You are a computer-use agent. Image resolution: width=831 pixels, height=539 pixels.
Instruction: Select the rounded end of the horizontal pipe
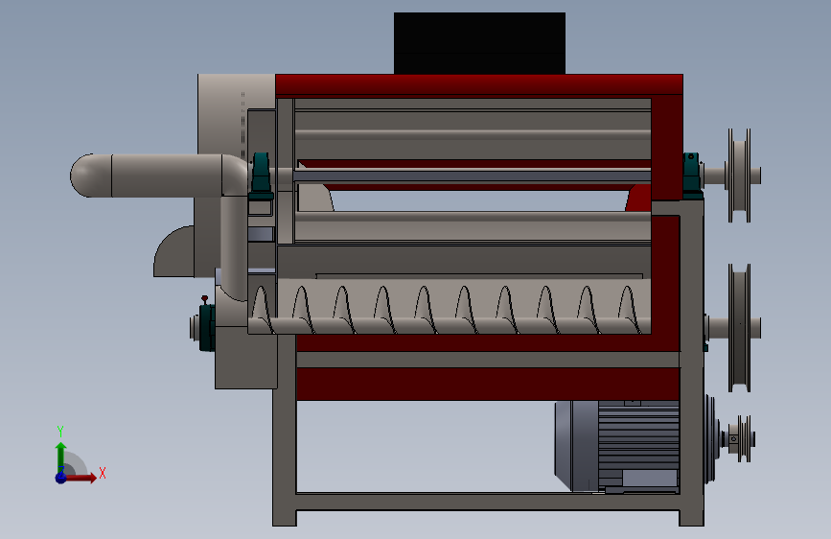click(x=91, y=176)
